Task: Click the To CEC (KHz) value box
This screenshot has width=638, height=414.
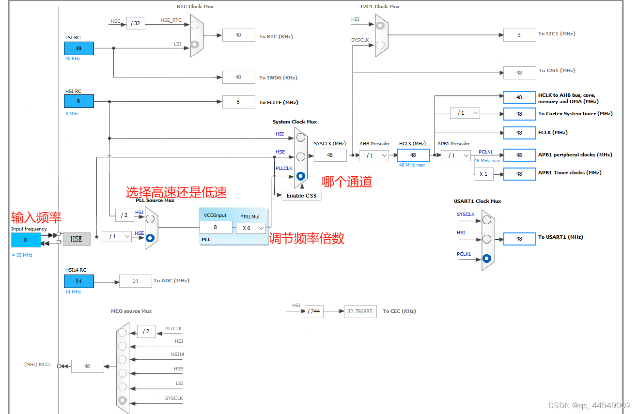Action: tap(360, 311)
